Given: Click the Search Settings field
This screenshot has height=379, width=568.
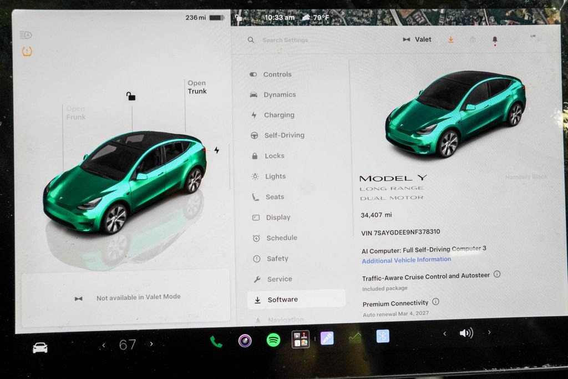Looking at the screenshot, I should (285, 40).
